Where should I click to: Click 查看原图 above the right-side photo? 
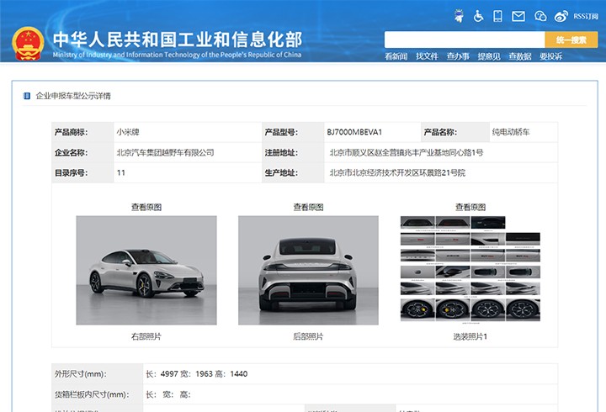click(x=146, y=208)
